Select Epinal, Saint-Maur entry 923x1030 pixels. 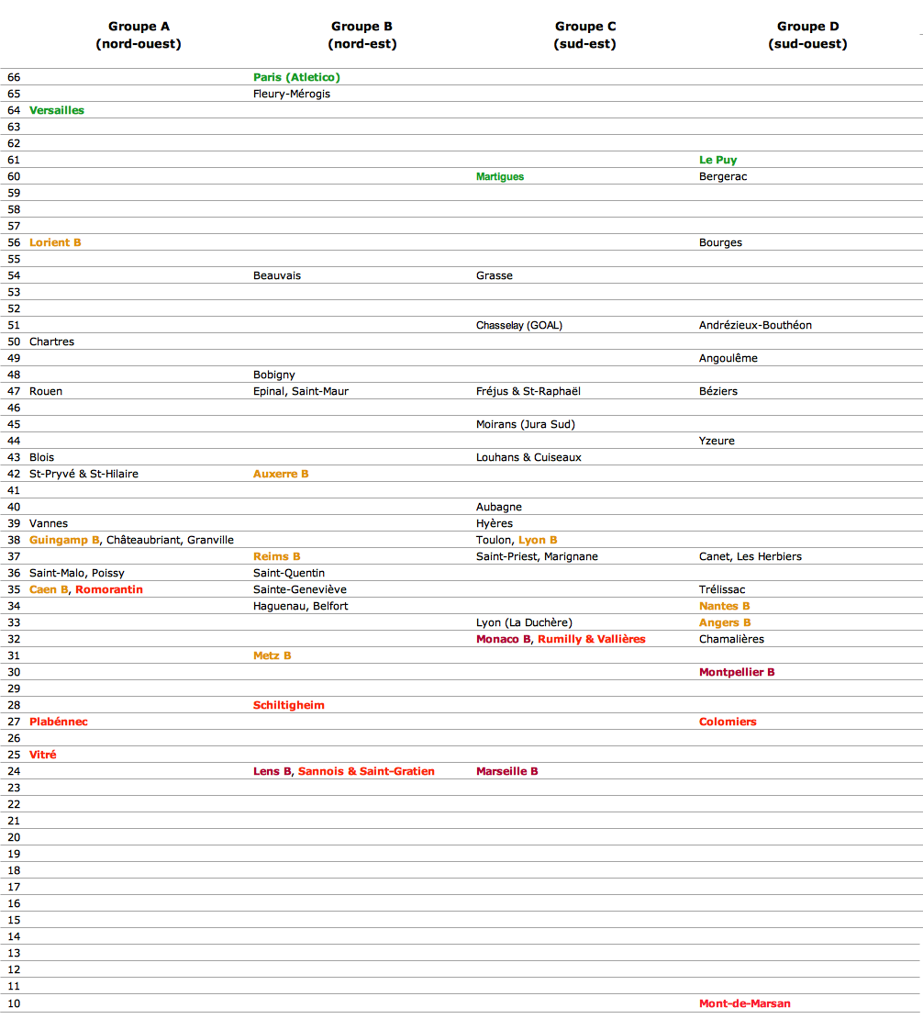(x=301, y=391)
